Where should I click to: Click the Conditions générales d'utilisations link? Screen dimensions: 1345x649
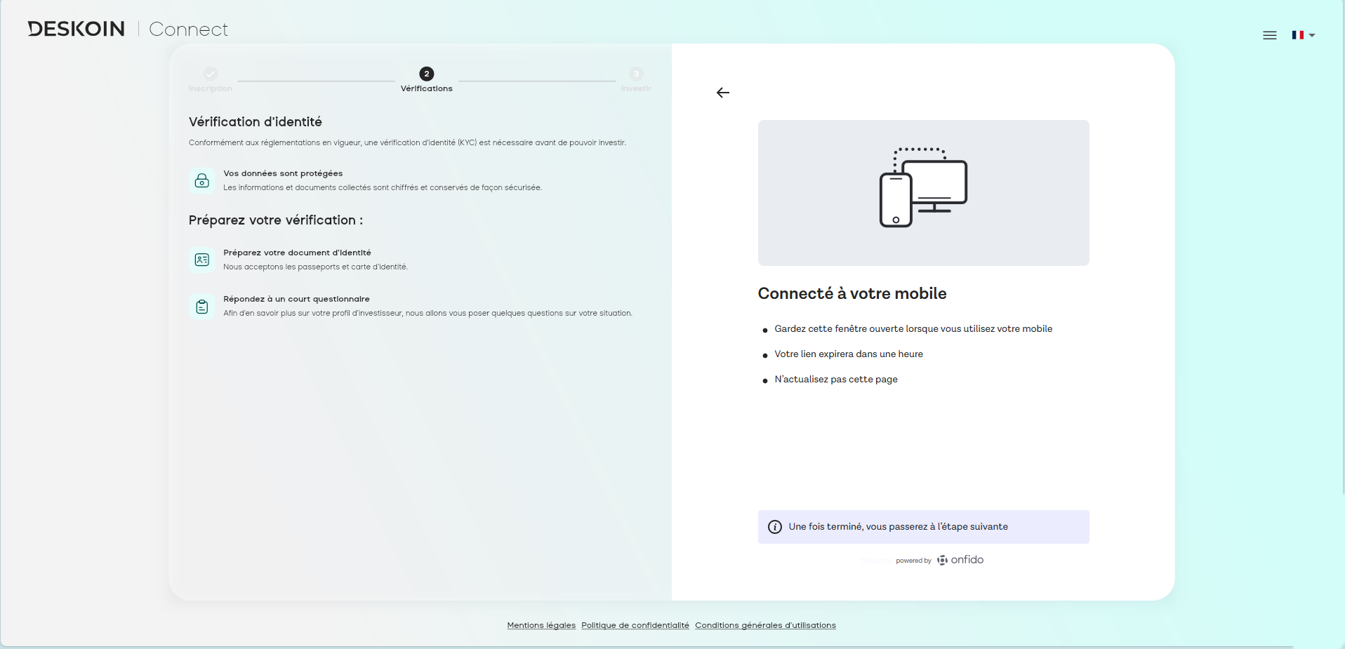765,625
